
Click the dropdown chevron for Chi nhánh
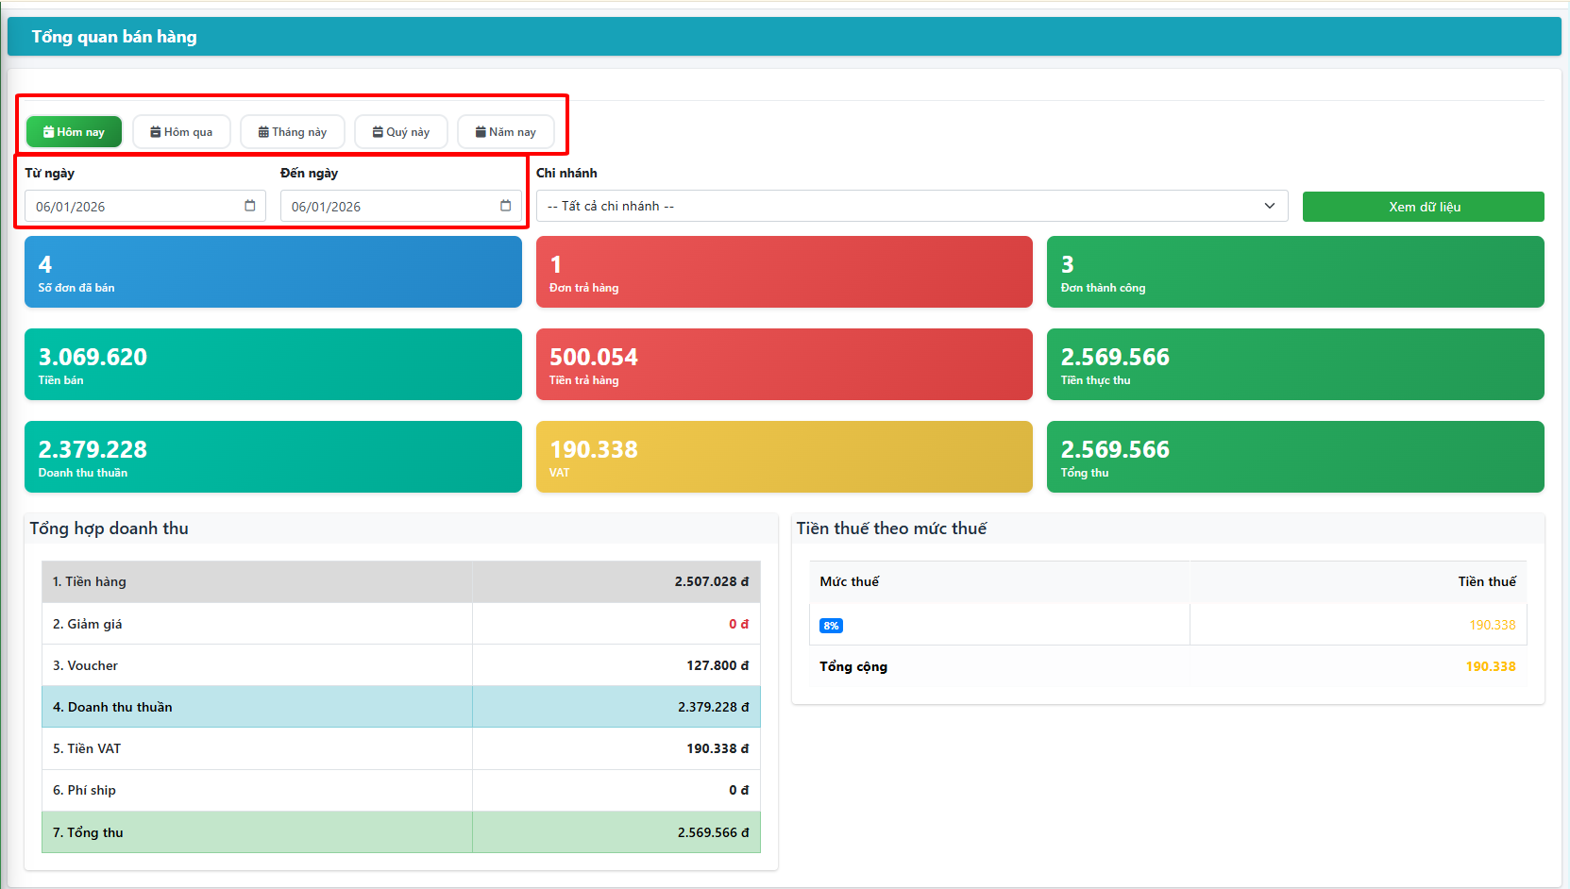click(x=1270, y=206)
